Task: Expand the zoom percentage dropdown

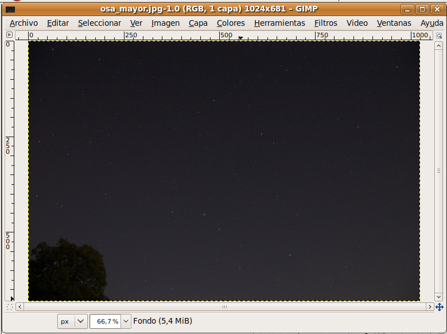Action: 126,321
